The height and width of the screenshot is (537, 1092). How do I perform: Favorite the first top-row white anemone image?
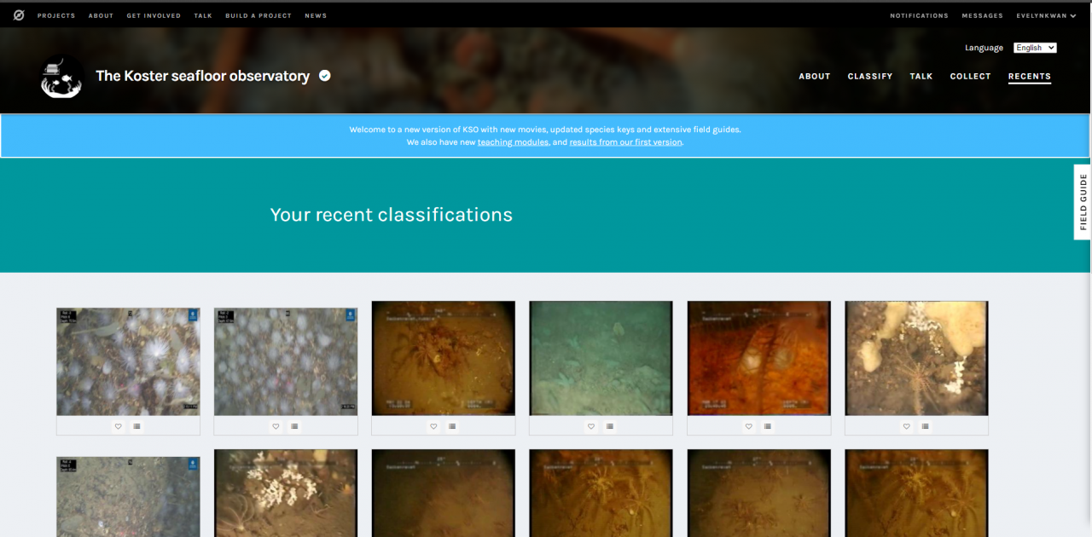click(x=119, y=426)
